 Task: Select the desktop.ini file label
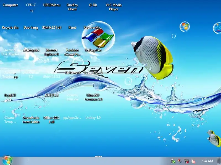point(31,50)
